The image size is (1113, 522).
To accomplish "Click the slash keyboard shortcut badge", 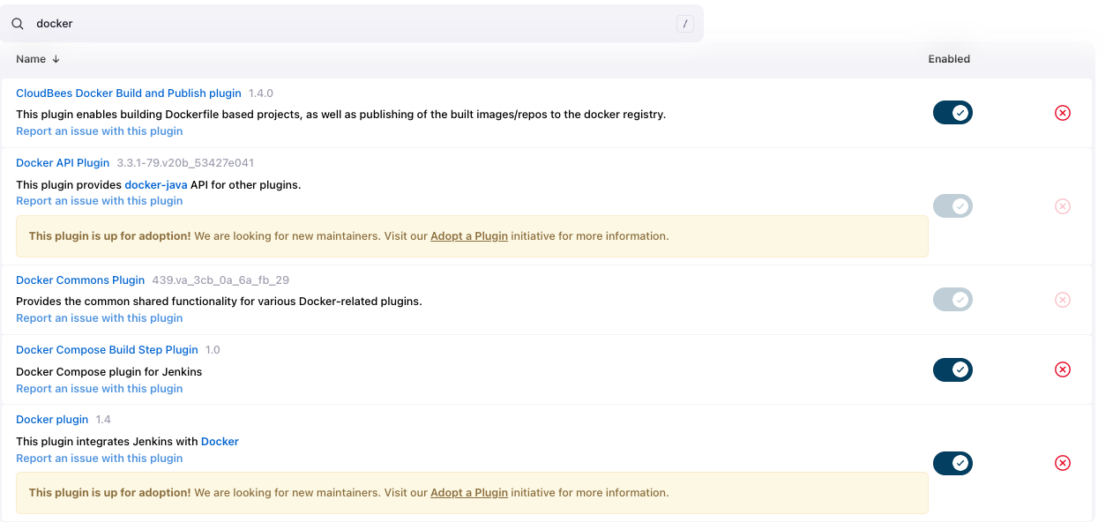I will tap(685, 24).
